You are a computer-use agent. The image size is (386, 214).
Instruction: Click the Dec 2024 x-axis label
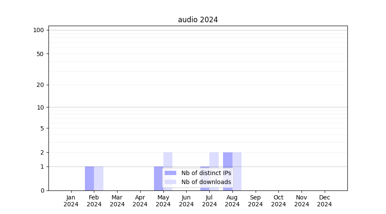(324, 201)
